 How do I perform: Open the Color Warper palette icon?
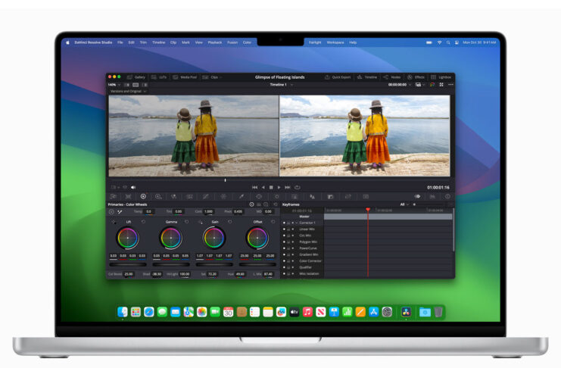pyautogui.click(x=223, y=197)
